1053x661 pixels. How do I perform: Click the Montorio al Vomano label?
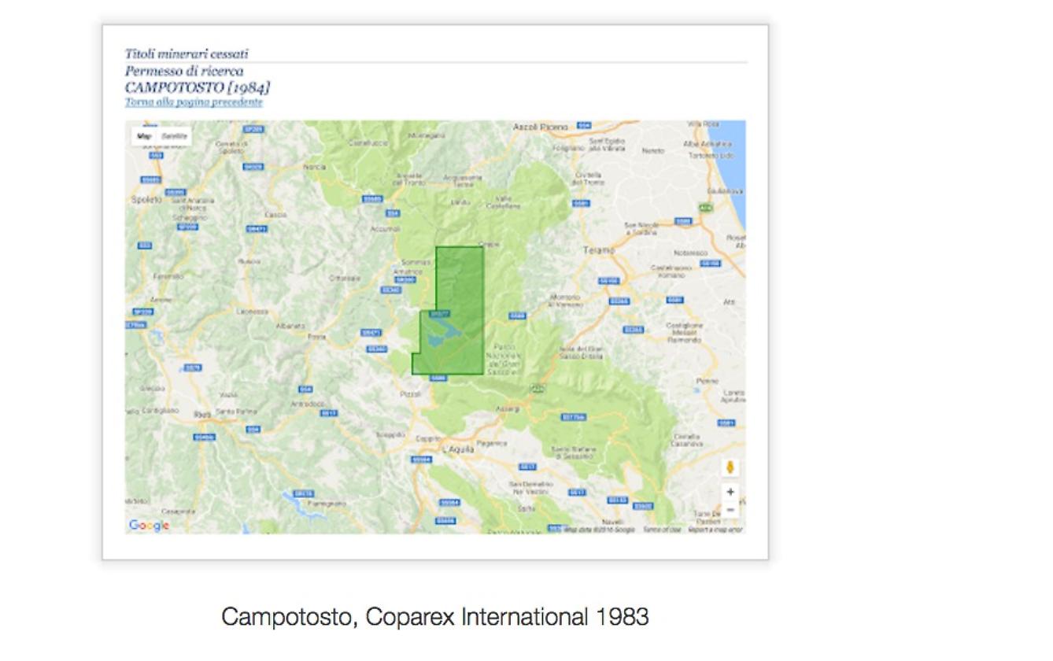pos(565,301)
